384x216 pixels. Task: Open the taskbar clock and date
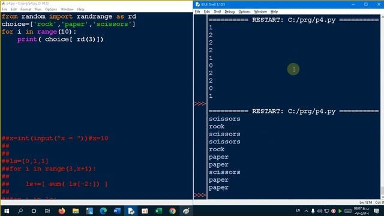pyautogui.click(x=361, y=211)
